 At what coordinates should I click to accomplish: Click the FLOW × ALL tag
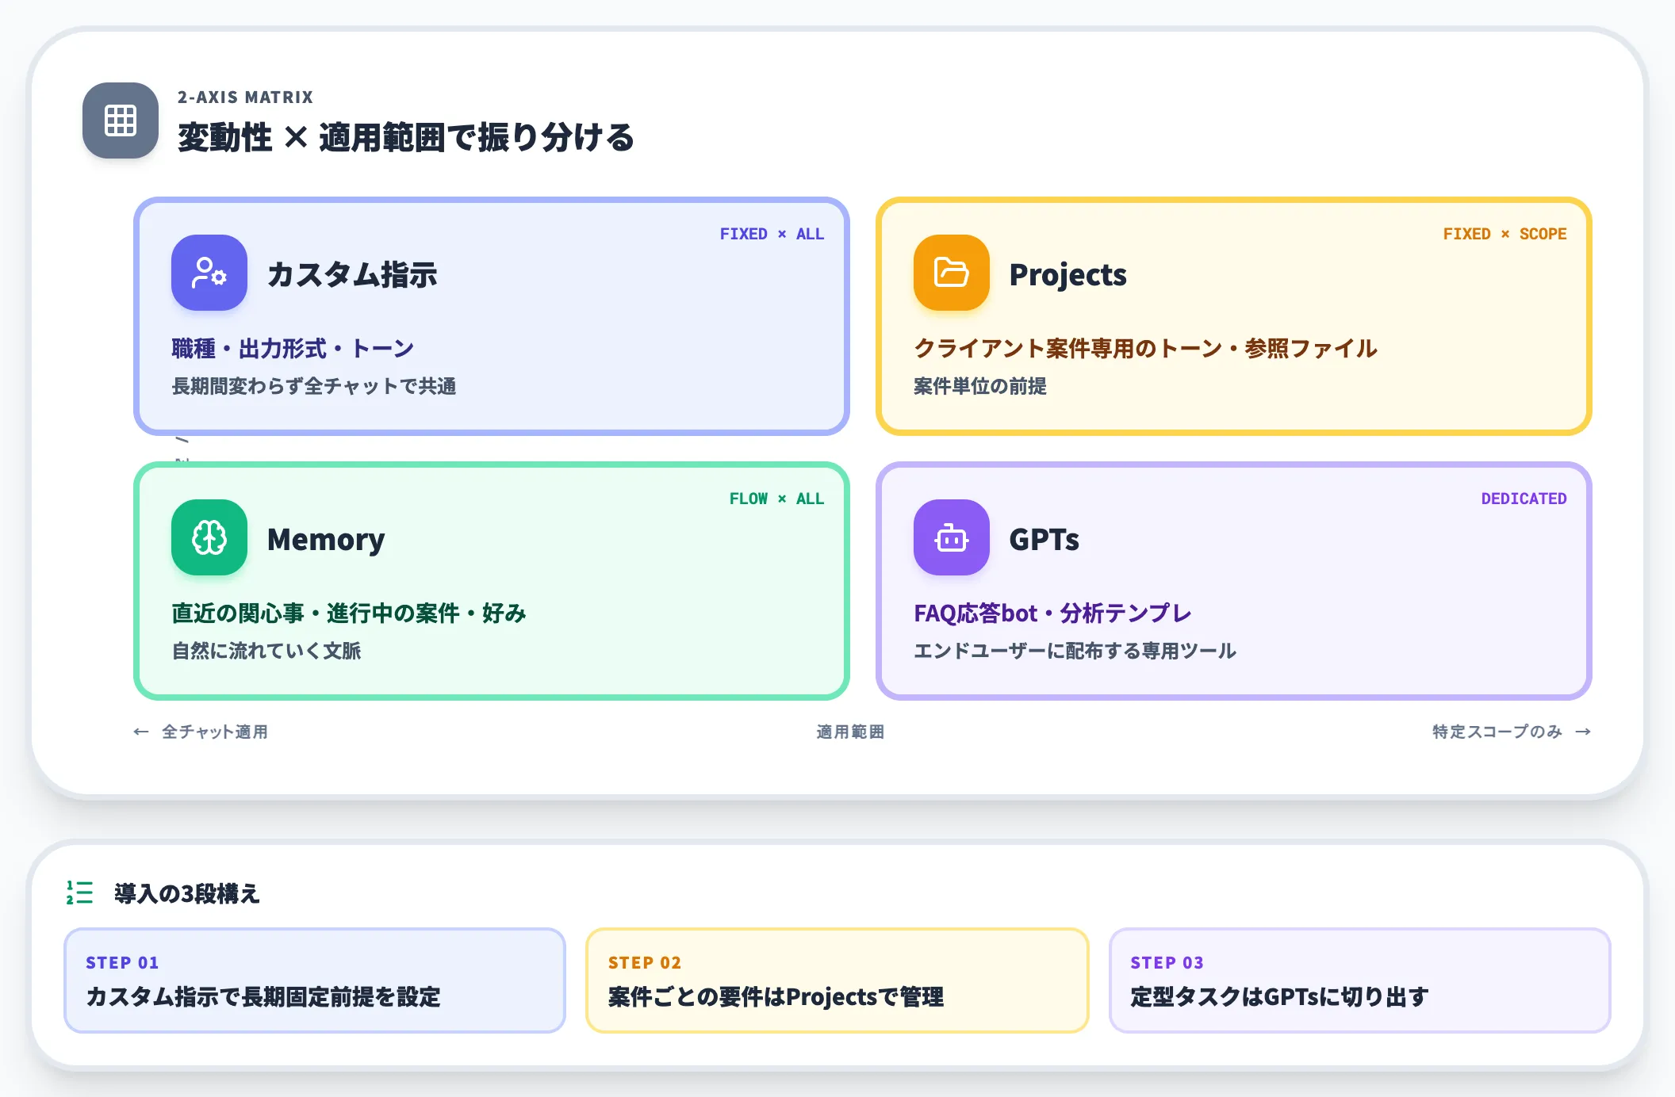(x=776, y=499)
